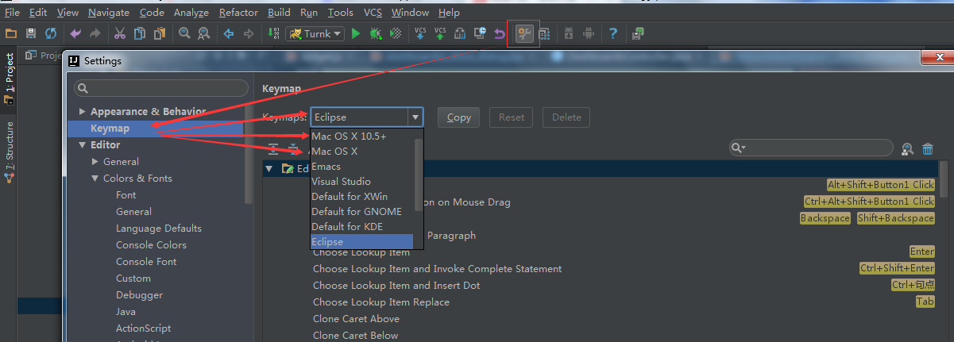The width and height of the screenshot is (954, 342).
Task: Collapse the Editor Actions keymap group
Action: click(x=268, y=168)
